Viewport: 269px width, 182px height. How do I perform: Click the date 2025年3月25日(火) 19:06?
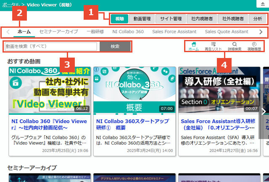65,150
